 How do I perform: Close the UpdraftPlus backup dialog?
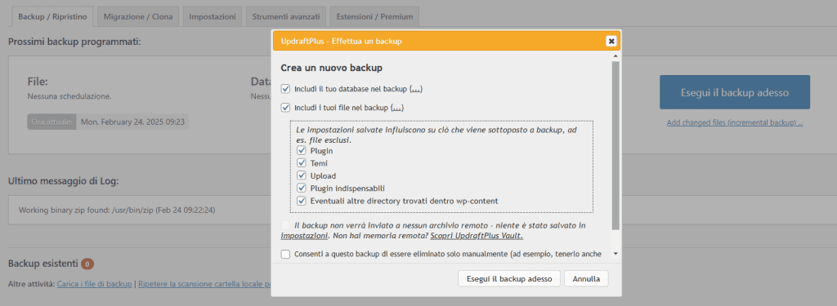tap(611, 41)
